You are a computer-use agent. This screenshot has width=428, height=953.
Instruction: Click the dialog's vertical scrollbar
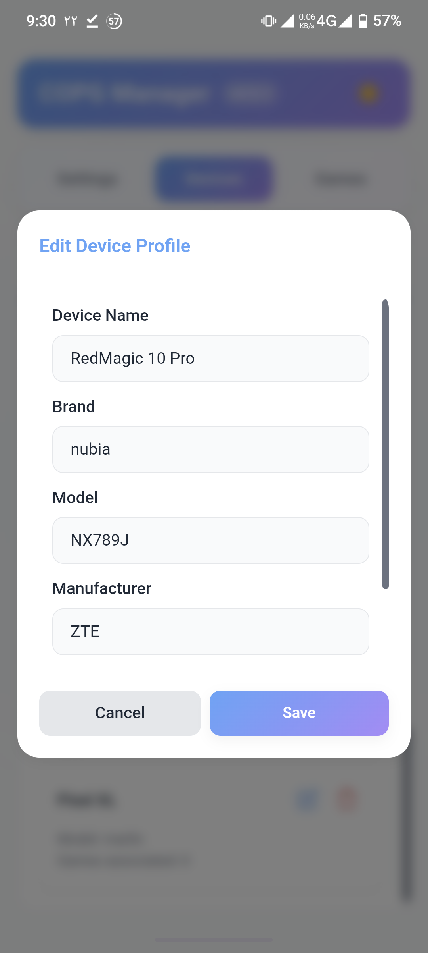(386, 444)
